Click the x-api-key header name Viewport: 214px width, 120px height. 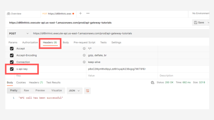22,69
